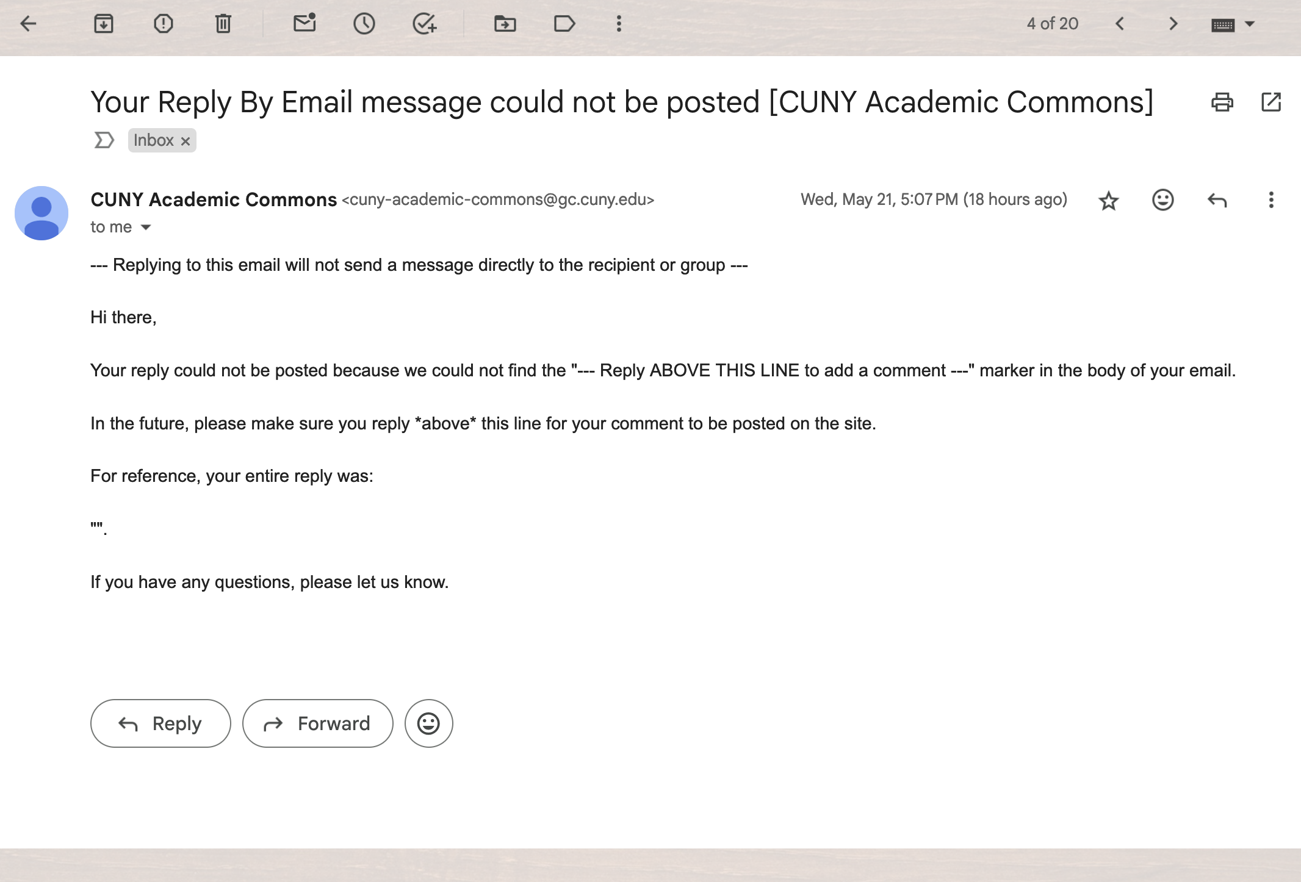
Task: Open the Labels icon in the toolbar
Action: 564,24
